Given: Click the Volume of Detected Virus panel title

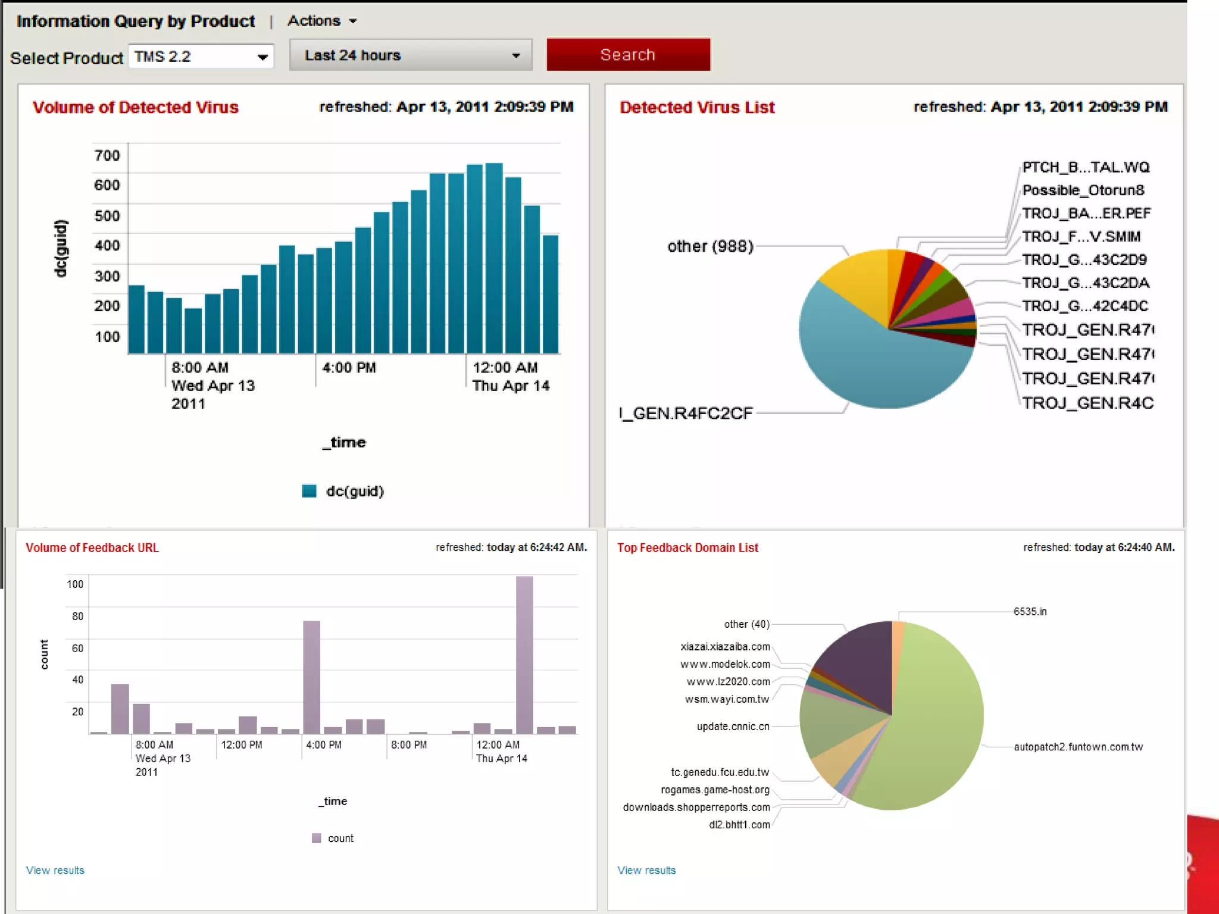Looking at the screenshot, I should click(x=136, y=107).
